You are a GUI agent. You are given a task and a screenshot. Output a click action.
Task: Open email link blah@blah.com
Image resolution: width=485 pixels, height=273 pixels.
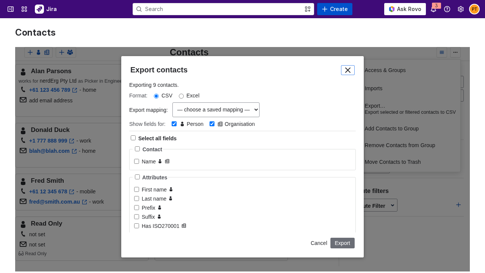49,151
